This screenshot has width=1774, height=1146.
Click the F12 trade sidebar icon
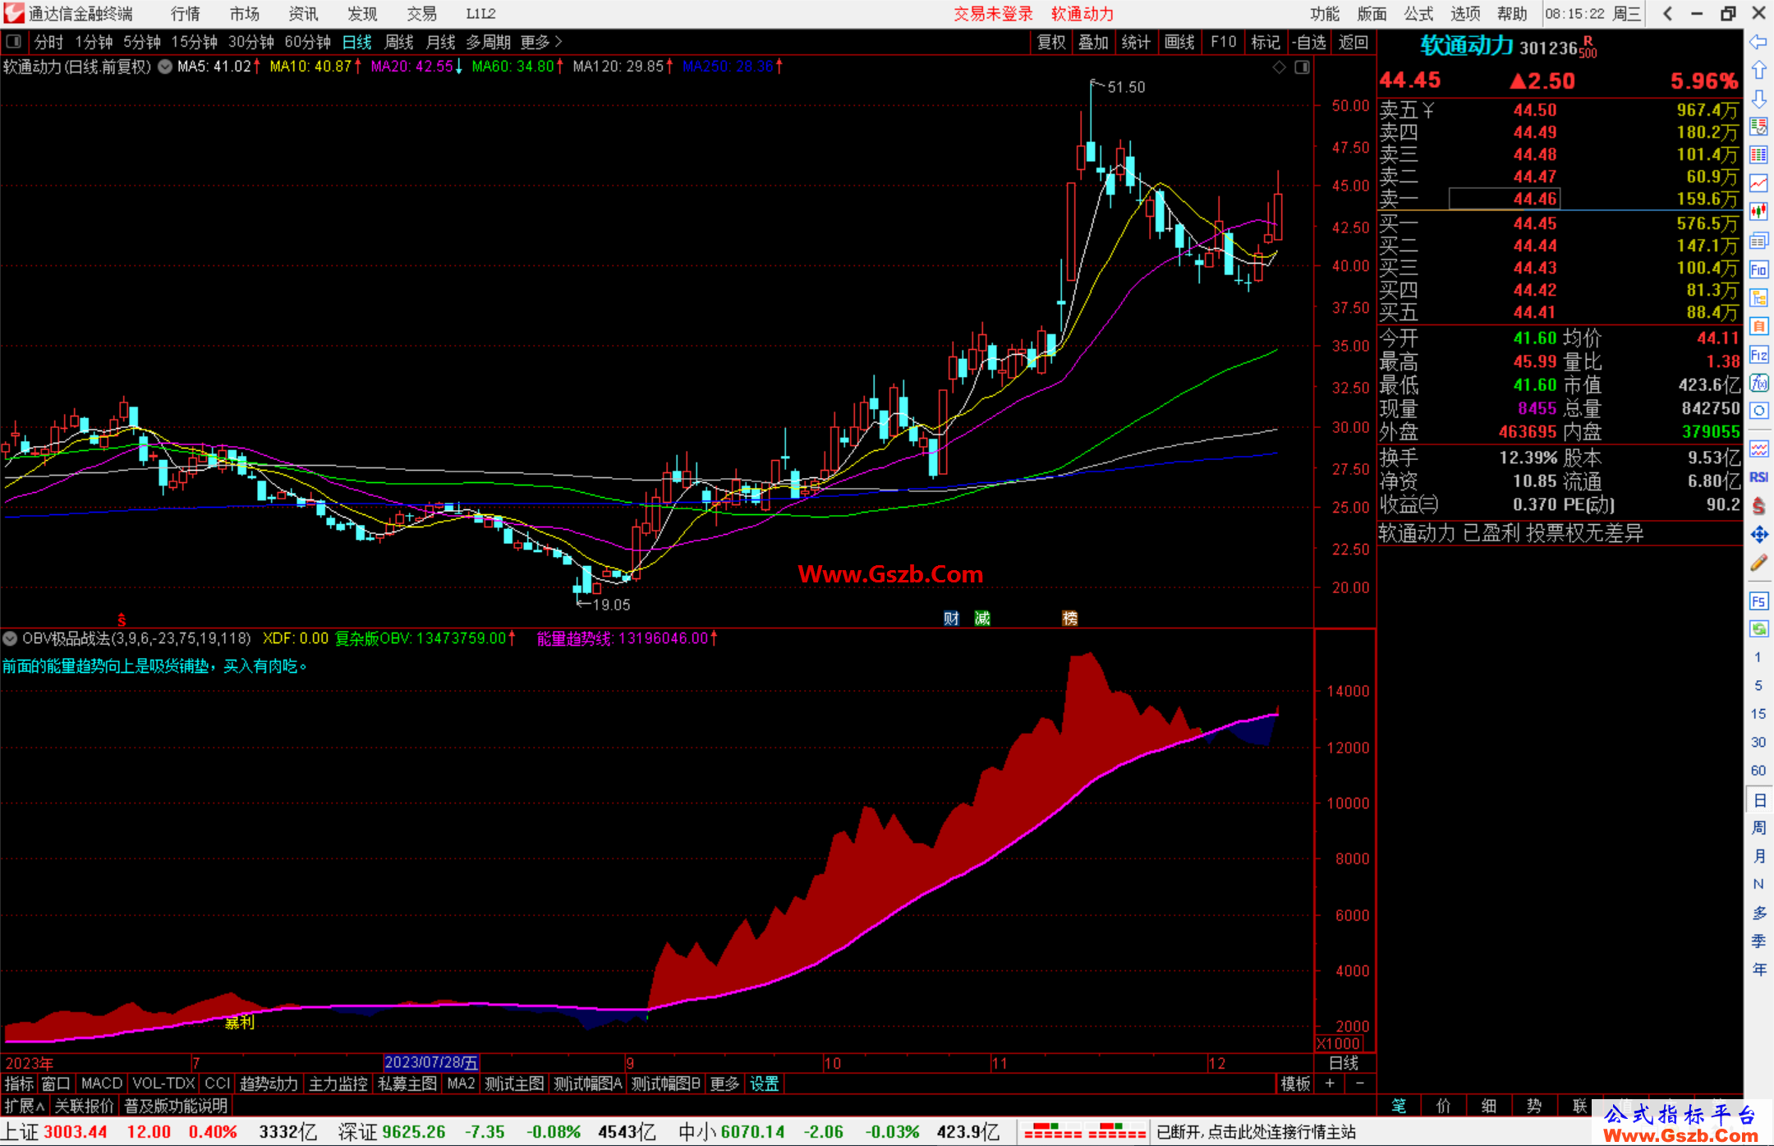pos(1758,355)
